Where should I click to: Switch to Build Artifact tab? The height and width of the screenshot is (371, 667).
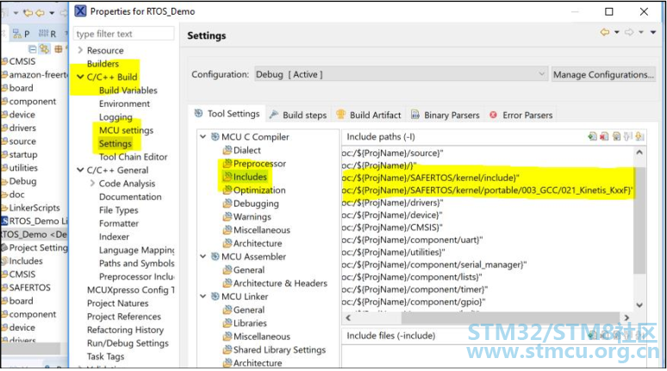pos(369,115)
